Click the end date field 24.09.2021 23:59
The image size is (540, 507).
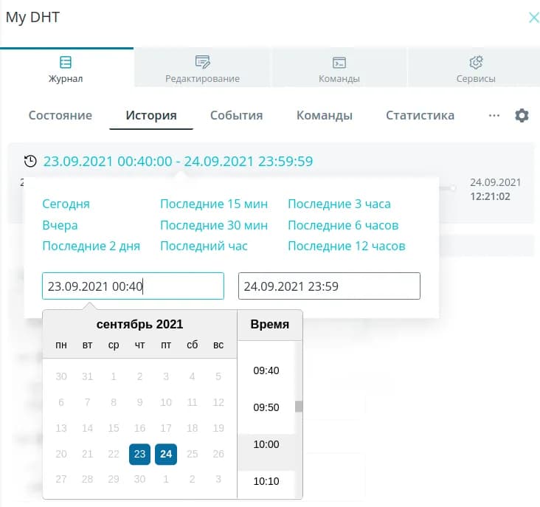329,286
